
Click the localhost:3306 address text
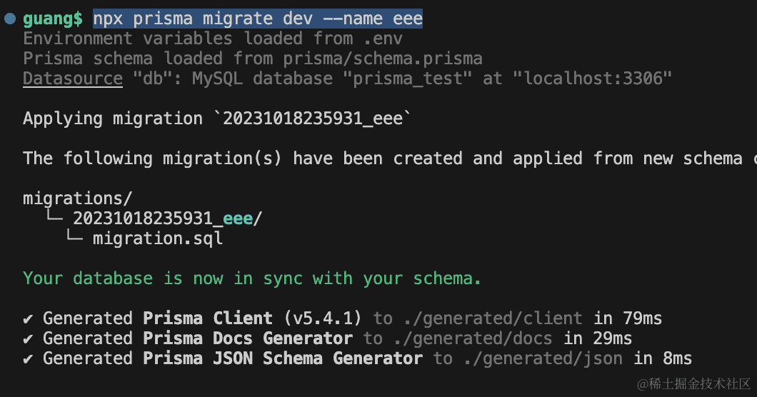(592, 79)
